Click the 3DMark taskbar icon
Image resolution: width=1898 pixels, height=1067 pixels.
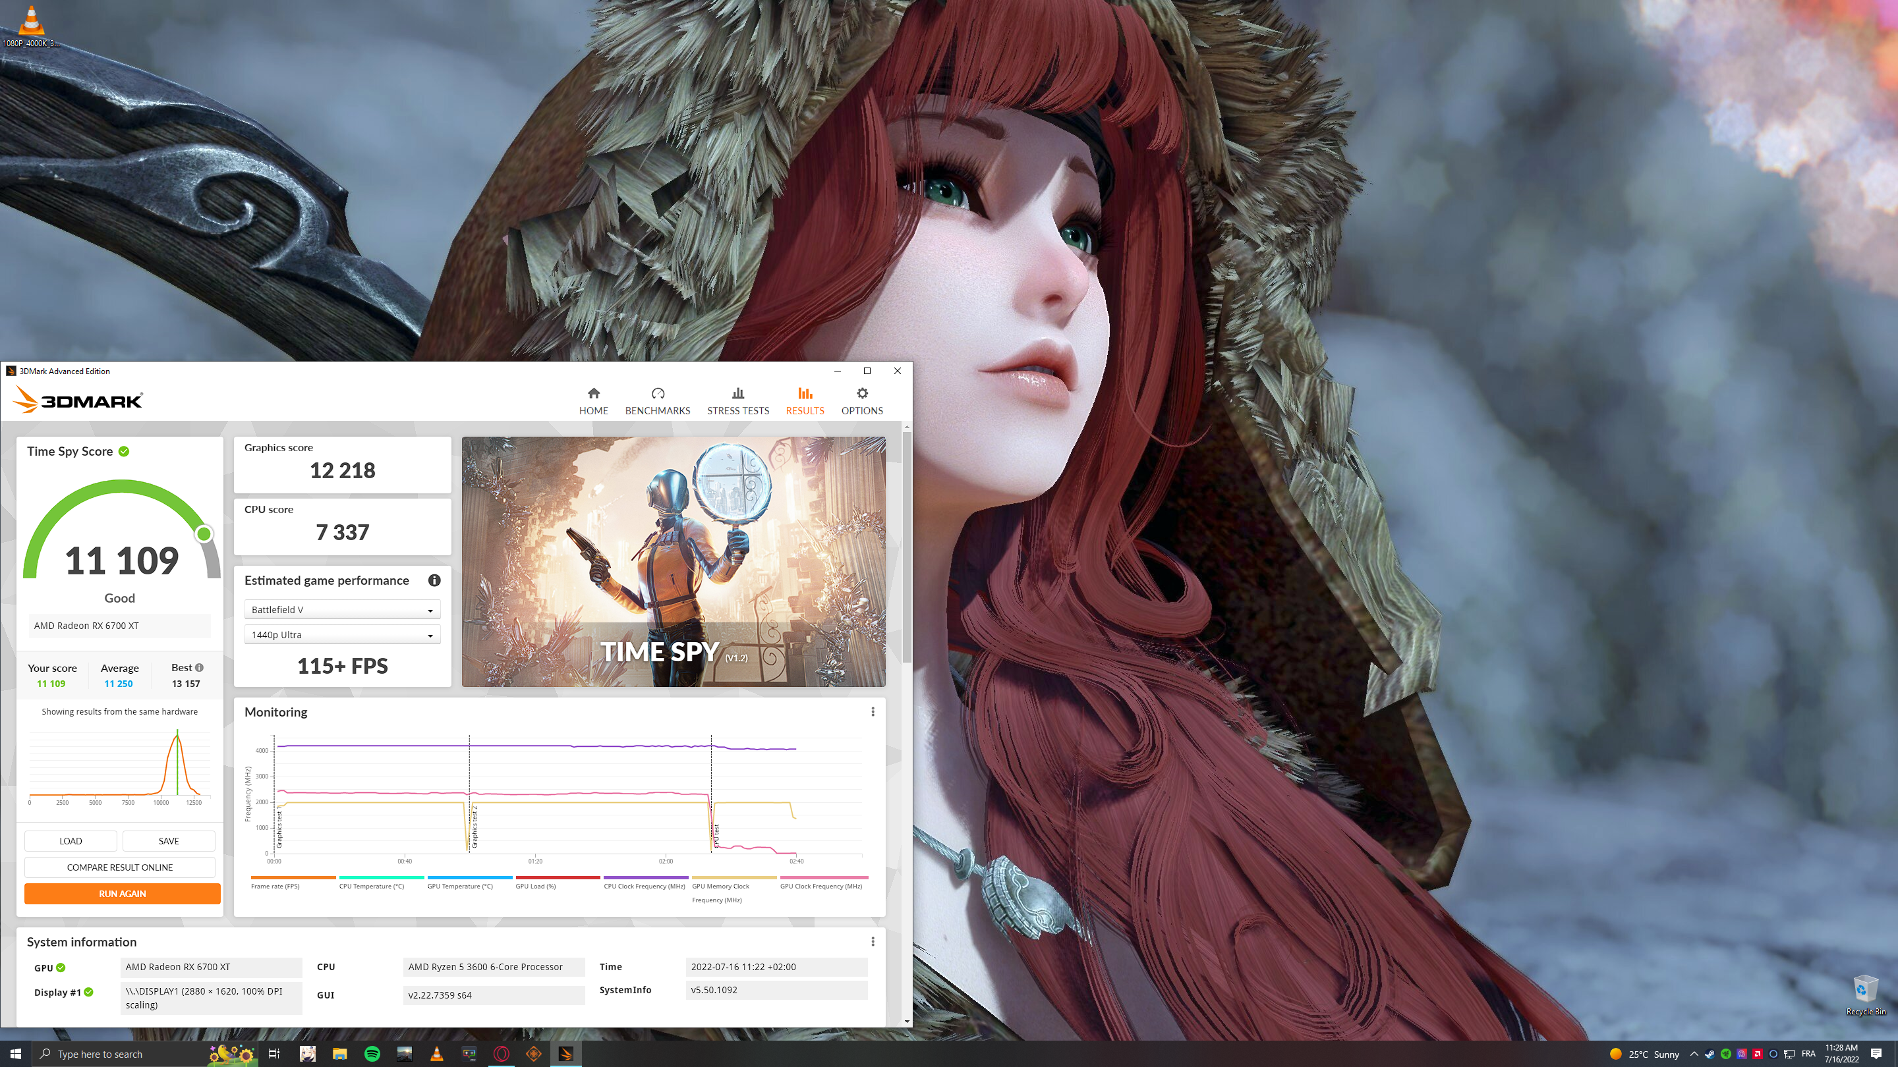tap(567, 1054)
